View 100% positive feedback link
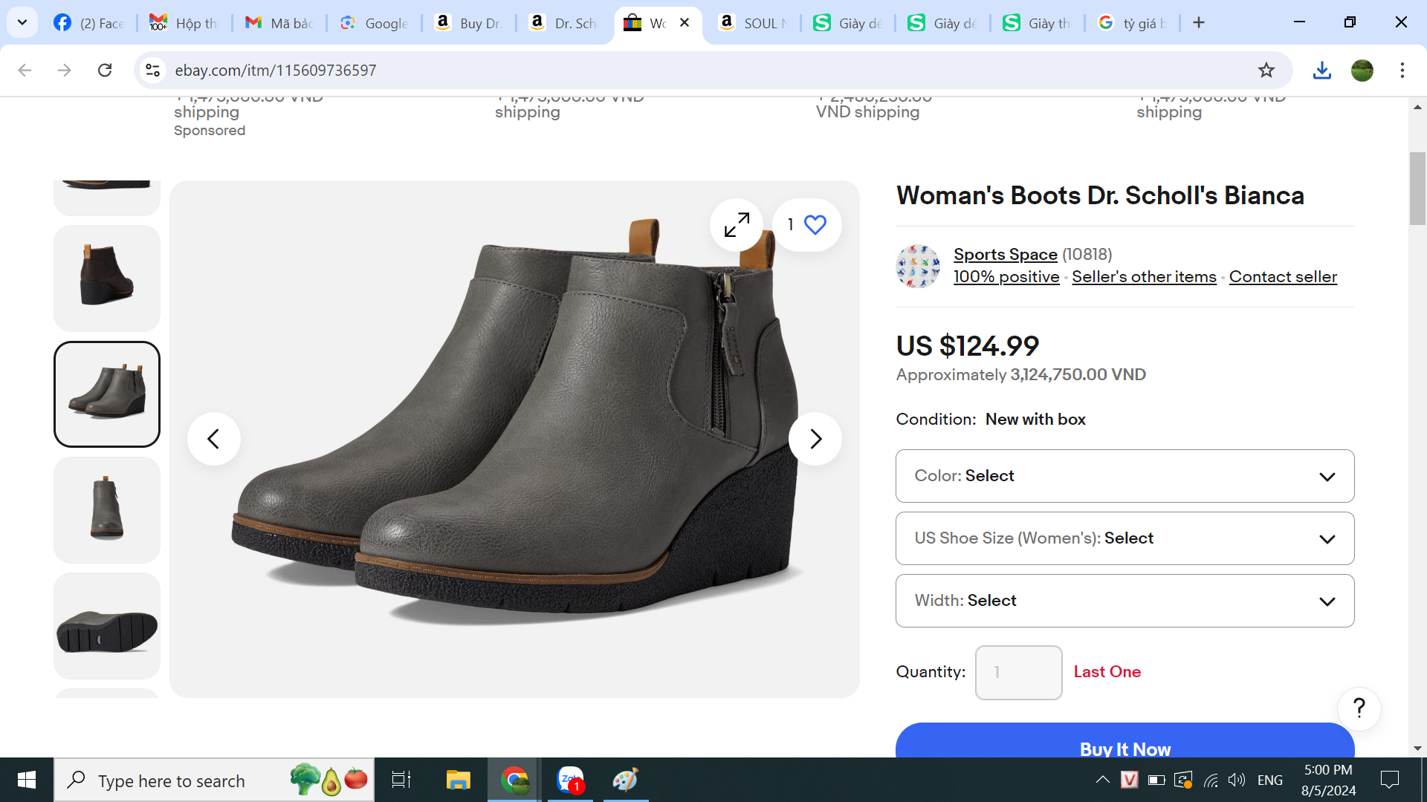Viewport: 1427px width, 802px height. pos(1006,276)
